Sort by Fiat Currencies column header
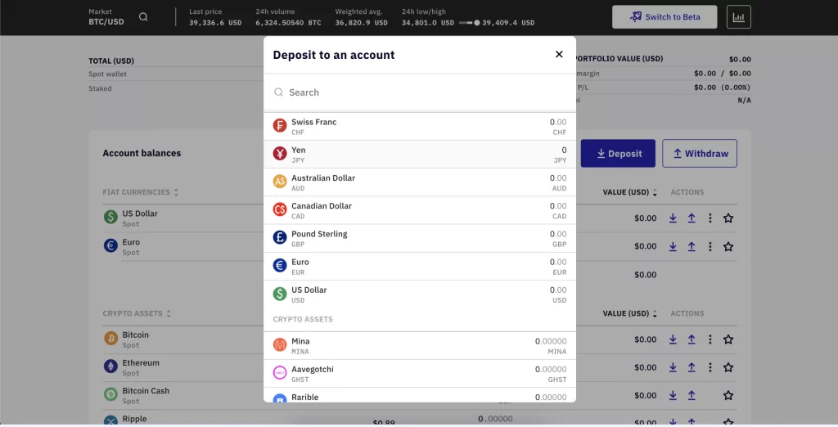The width and height of the screenshot is (838, 427). [141, 192]
